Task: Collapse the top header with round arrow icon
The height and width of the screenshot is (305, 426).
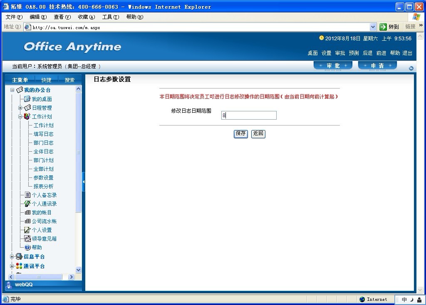Action: [x=411, y=68]
